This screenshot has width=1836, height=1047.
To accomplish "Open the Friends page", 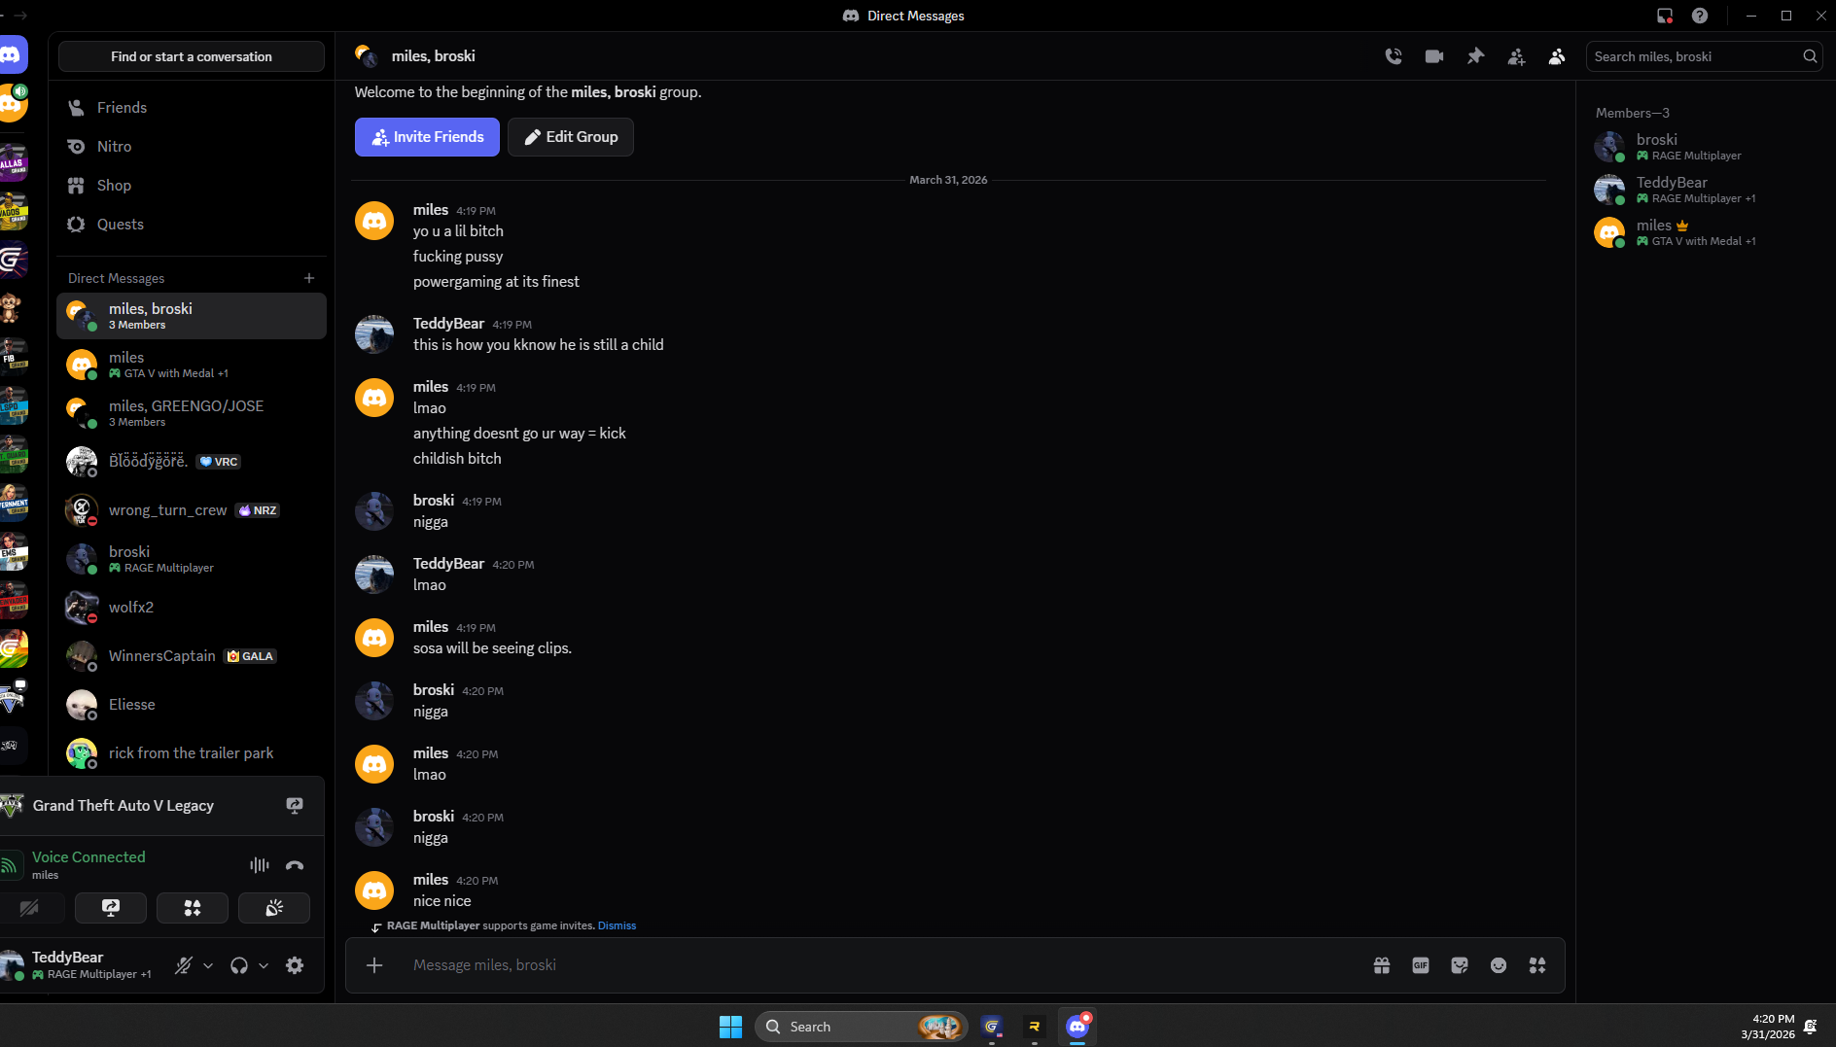I will [192, 108].
